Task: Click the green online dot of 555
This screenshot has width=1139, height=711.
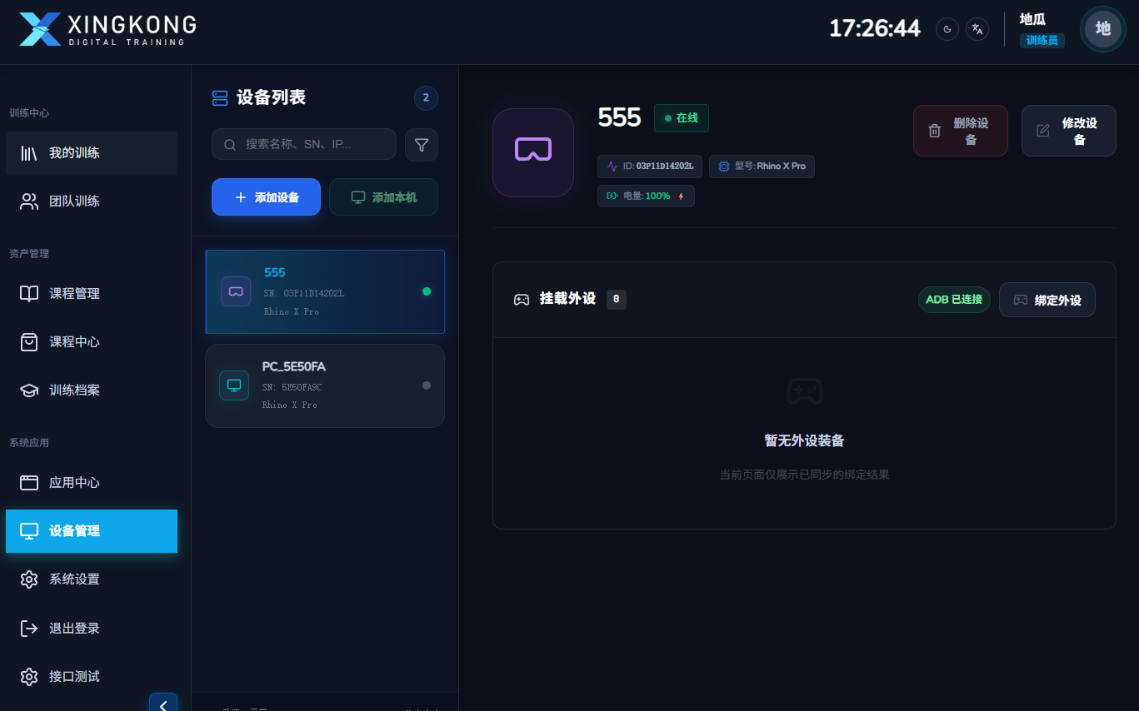Action: (x=427, y=291)
